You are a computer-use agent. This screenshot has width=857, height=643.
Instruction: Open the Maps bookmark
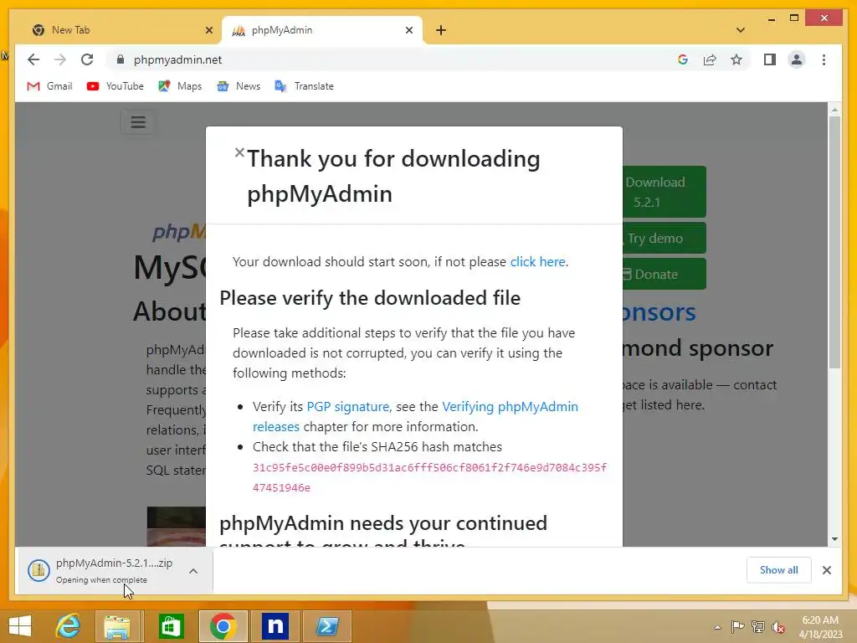point(180,86)
